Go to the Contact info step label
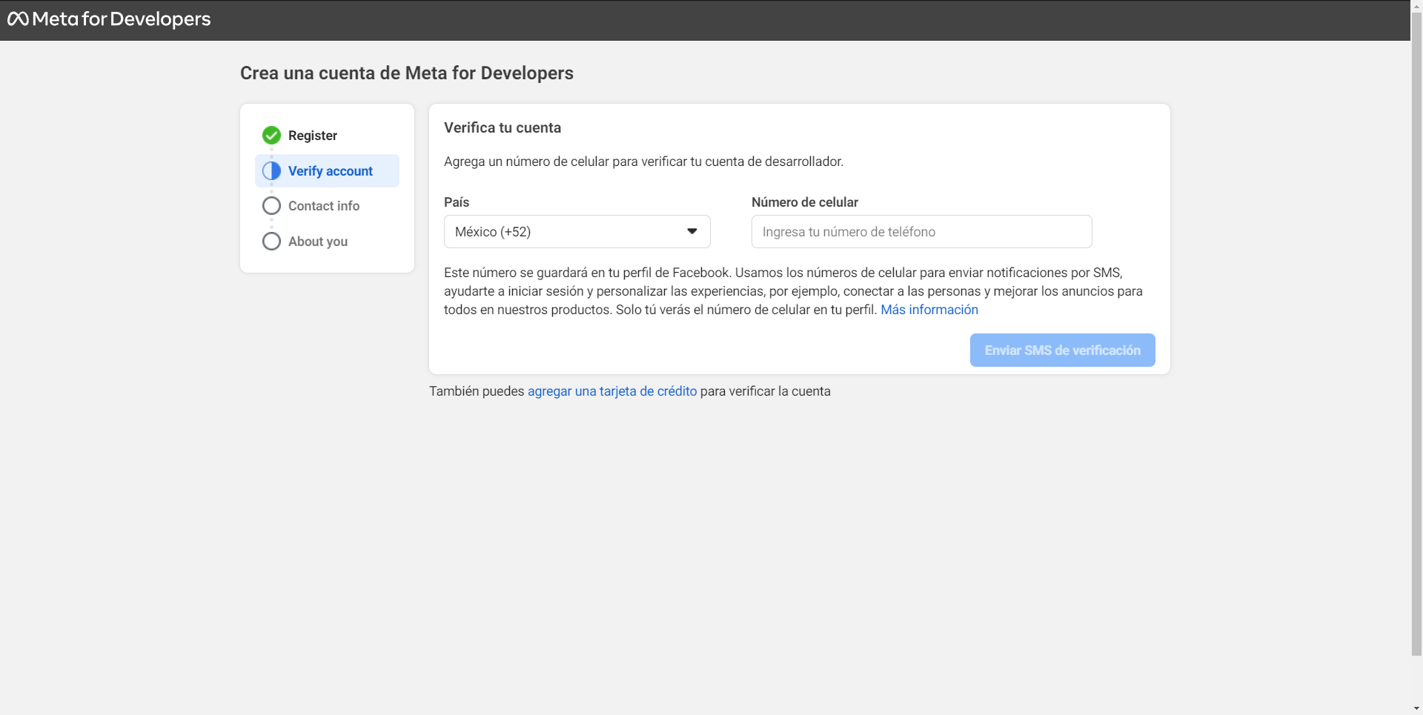1423x715 pixels. click(x=323, y=206)
